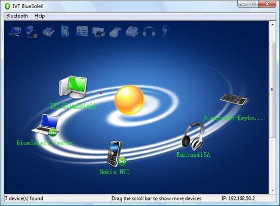Click the Personal Area Networking service icon

(x=15, y=31)
